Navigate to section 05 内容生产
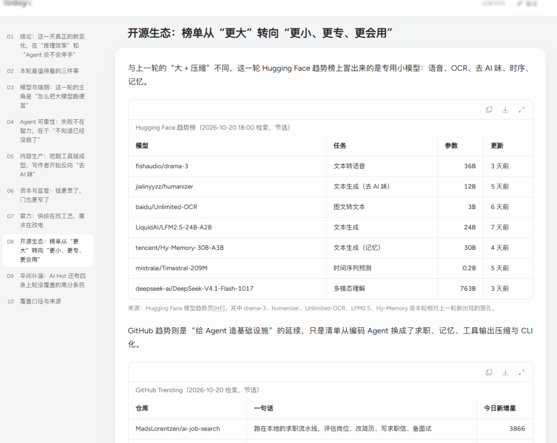The width and height of the screenshot is (557, 443). (48, 165)
